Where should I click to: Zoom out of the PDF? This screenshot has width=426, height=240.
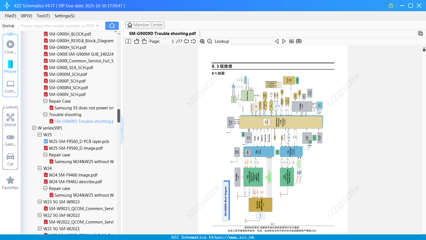coord(210,41)
